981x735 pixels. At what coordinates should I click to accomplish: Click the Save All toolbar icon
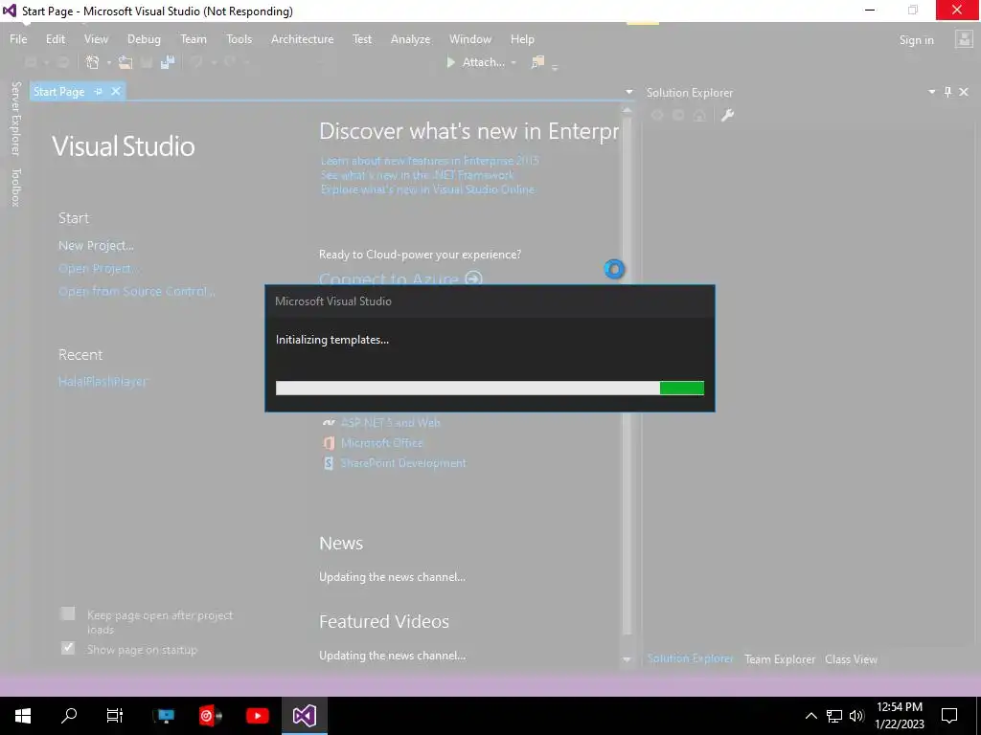(167, 62)
